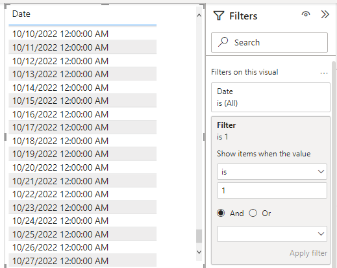Select the 10/24/2022 12:00:00 AM row

coord(82,221)
